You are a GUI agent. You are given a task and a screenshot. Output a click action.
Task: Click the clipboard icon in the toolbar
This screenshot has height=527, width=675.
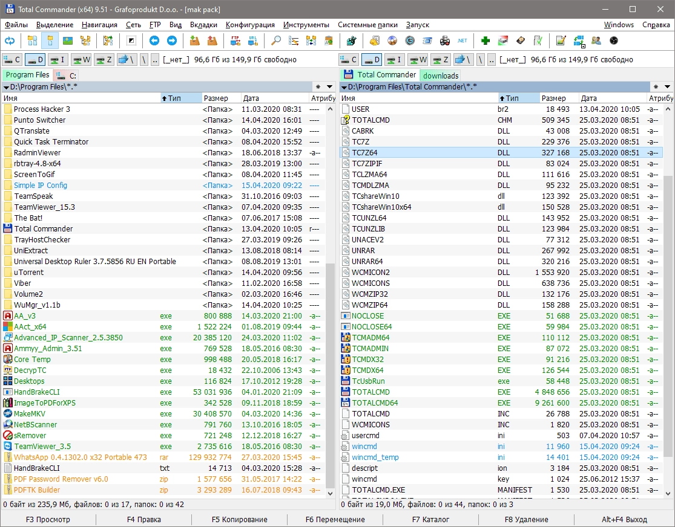(329, 41)
